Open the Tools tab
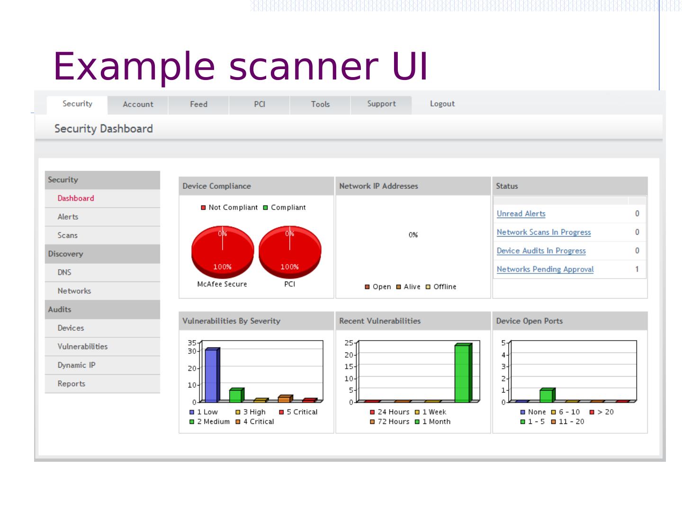 [x=320, y=105]
